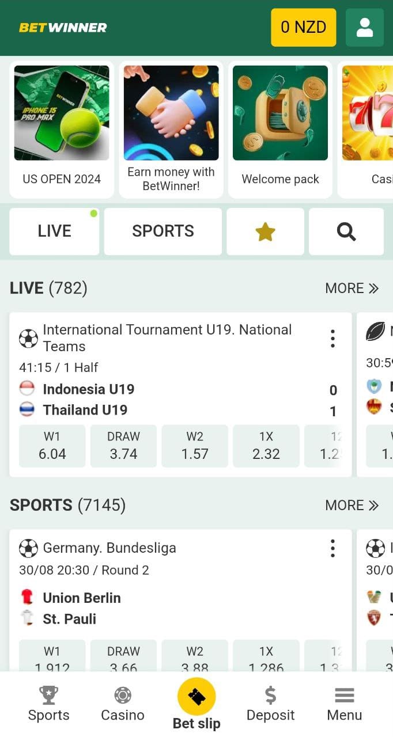This screenshot has width=393, height=737.
Task: Pick W2 odds 1.57 for Thailand U19
Action: click(x=195, y=446)
